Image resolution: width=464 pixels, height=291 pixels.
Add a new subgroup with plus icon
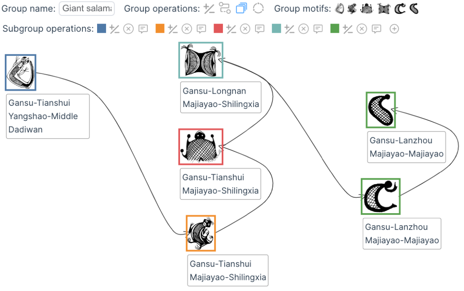pos(394,29)
